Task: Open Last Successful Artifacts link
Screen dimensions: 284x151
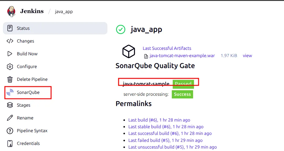Action: click(167, 48)
